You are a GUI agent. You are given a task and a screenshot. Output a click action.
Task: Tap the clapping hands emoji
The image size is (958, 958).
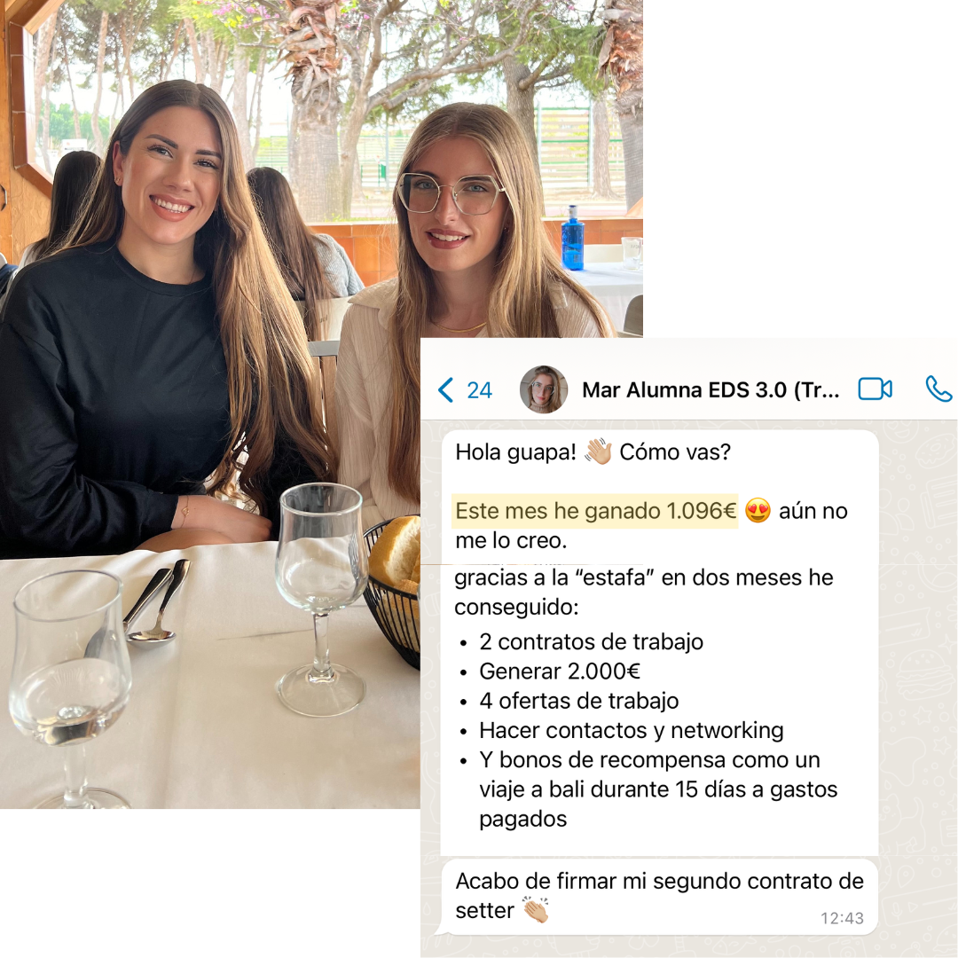point(536,910)
